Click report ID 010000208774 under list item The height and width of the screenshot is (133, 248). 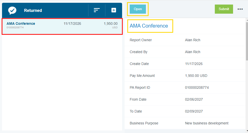tap(15, 28)
